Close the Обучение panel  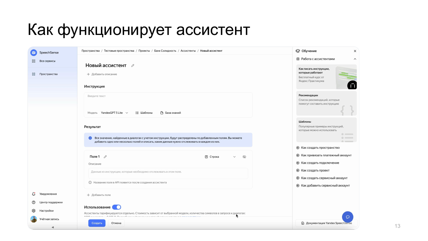pos(355,51)
